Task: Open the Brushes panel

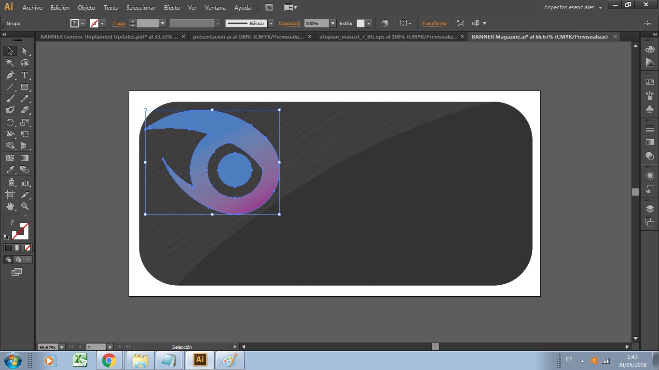Action: [x=650, y=95]
